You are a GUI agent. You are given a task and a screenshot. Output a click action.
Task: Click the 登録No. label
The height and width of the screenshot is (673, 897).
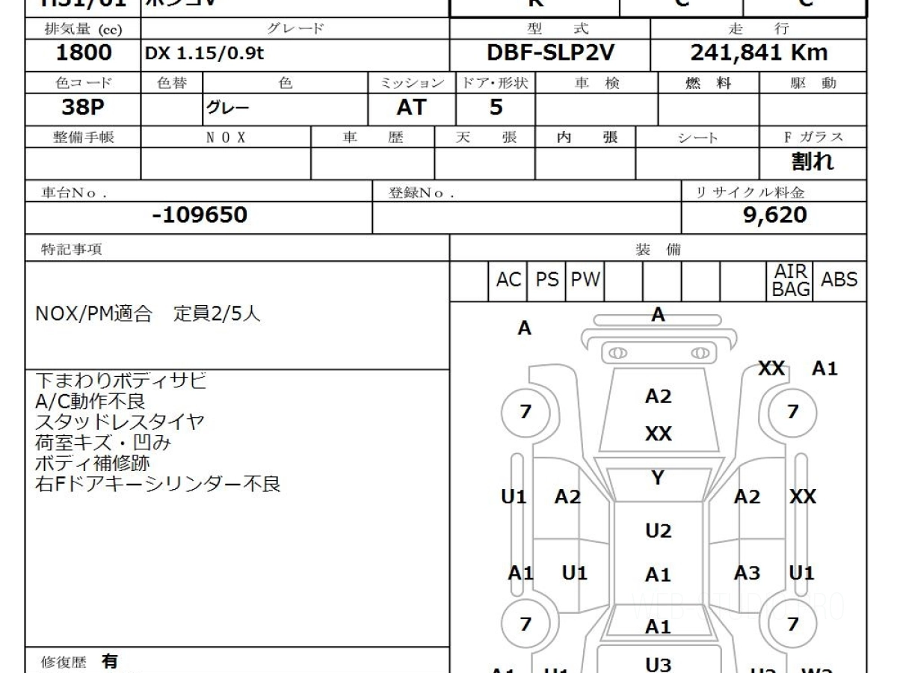pos(422,192)
